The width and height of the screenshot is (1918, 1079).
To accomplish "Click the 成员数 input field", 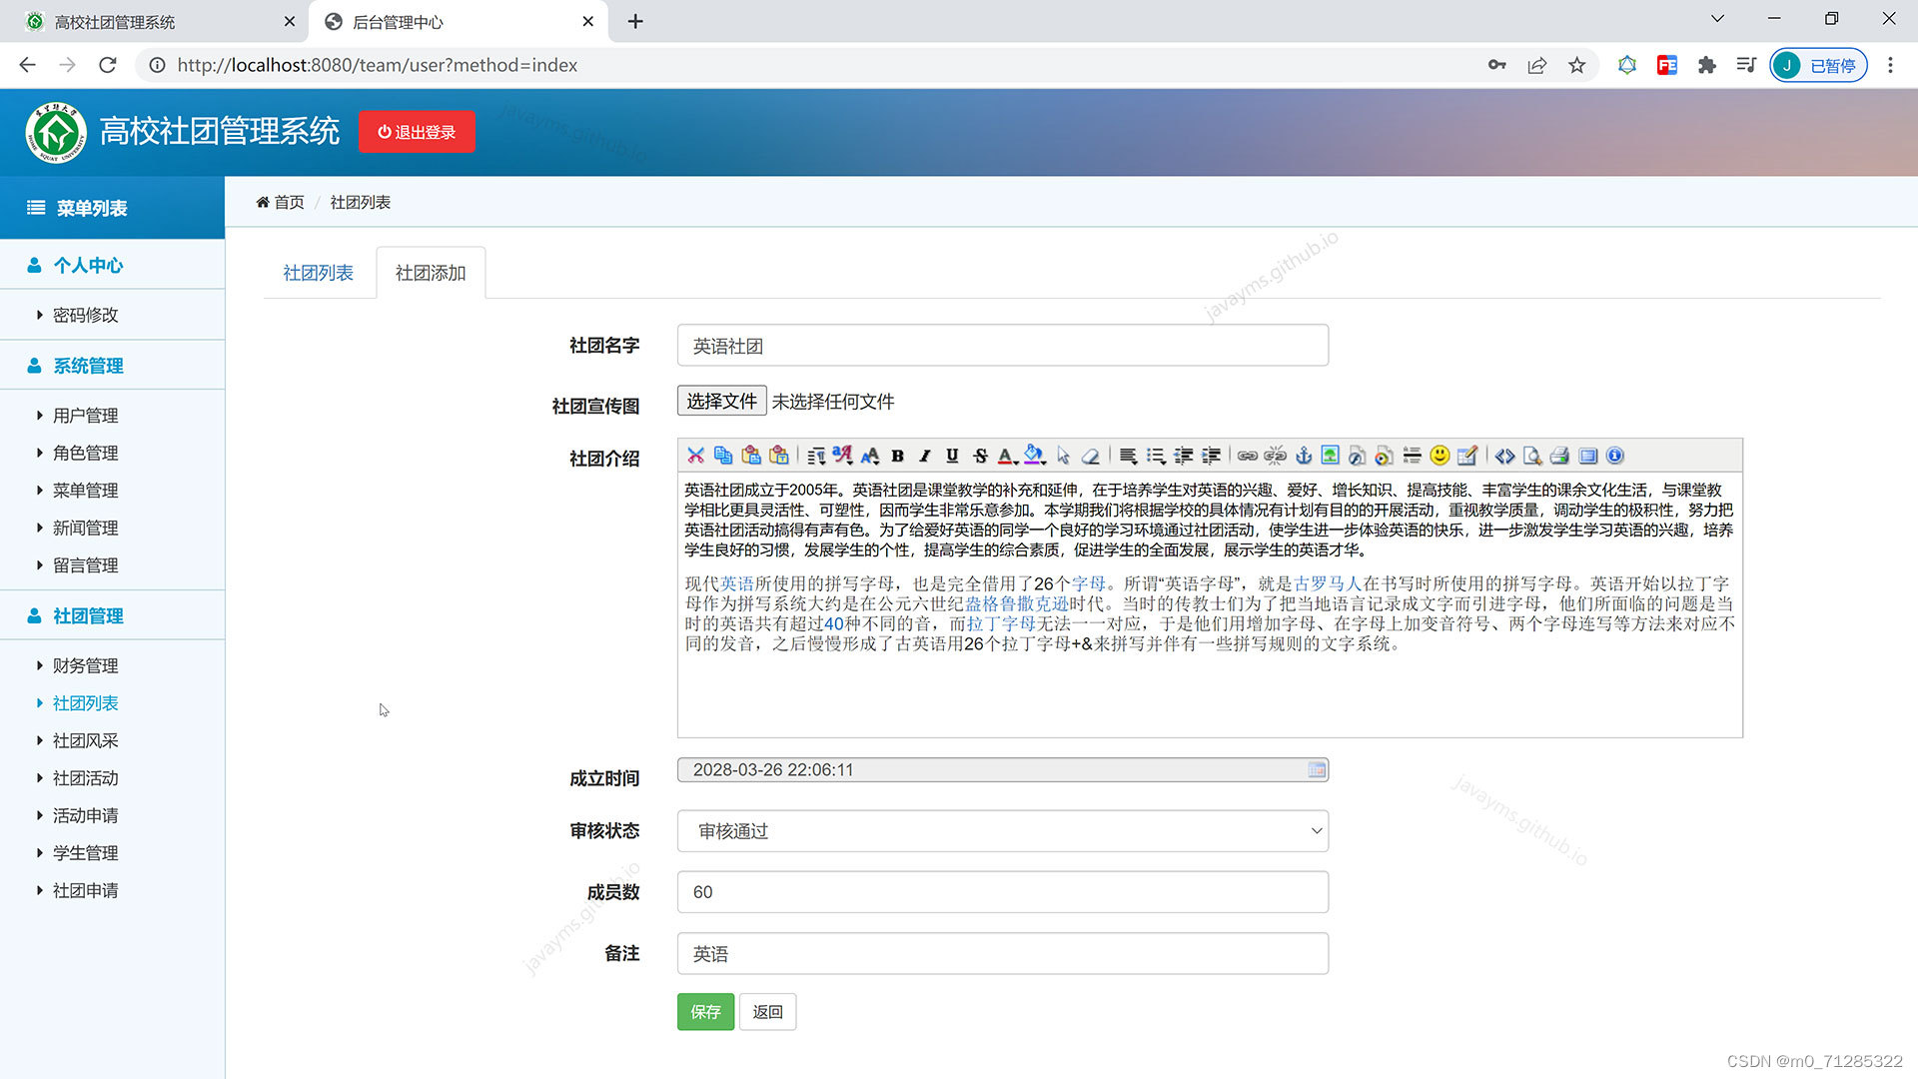I will point(1002,892).
